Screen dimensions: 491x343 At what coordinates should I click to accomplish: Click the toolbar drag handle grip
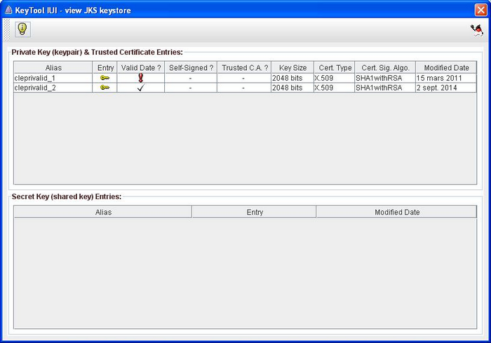[x=7, y=29]
